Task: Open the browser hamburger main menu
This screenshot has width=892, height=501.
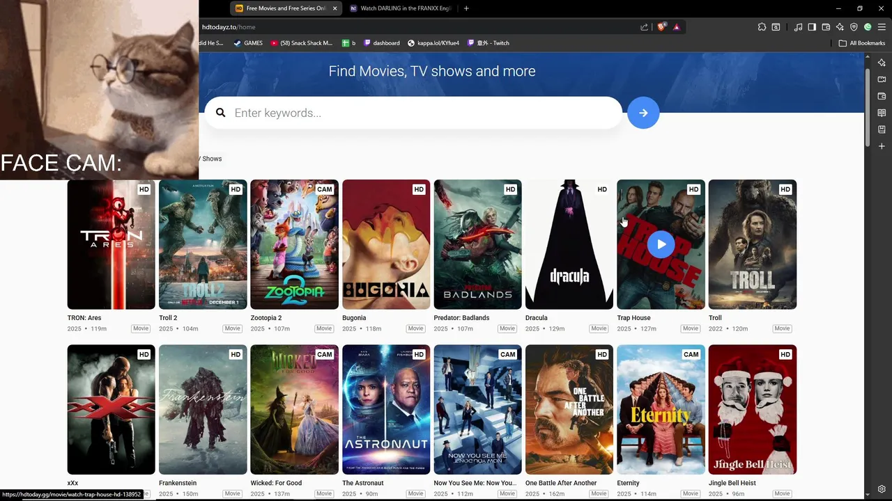Action: pyautogui.click(x=882, y=27)
